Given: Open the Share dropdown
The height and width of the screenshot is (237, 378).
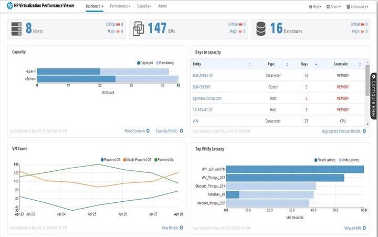Looking at the screenshot, I should (334, 7).
